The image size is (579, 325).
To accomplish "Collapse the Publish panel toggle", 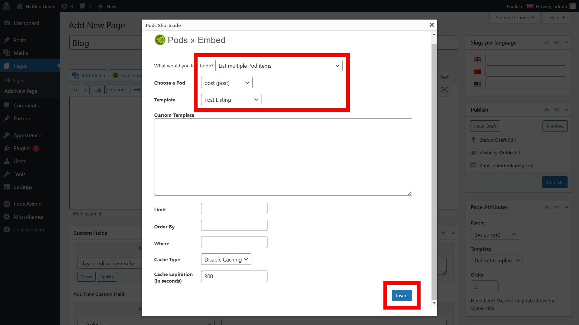I will [x=566, y=110].
